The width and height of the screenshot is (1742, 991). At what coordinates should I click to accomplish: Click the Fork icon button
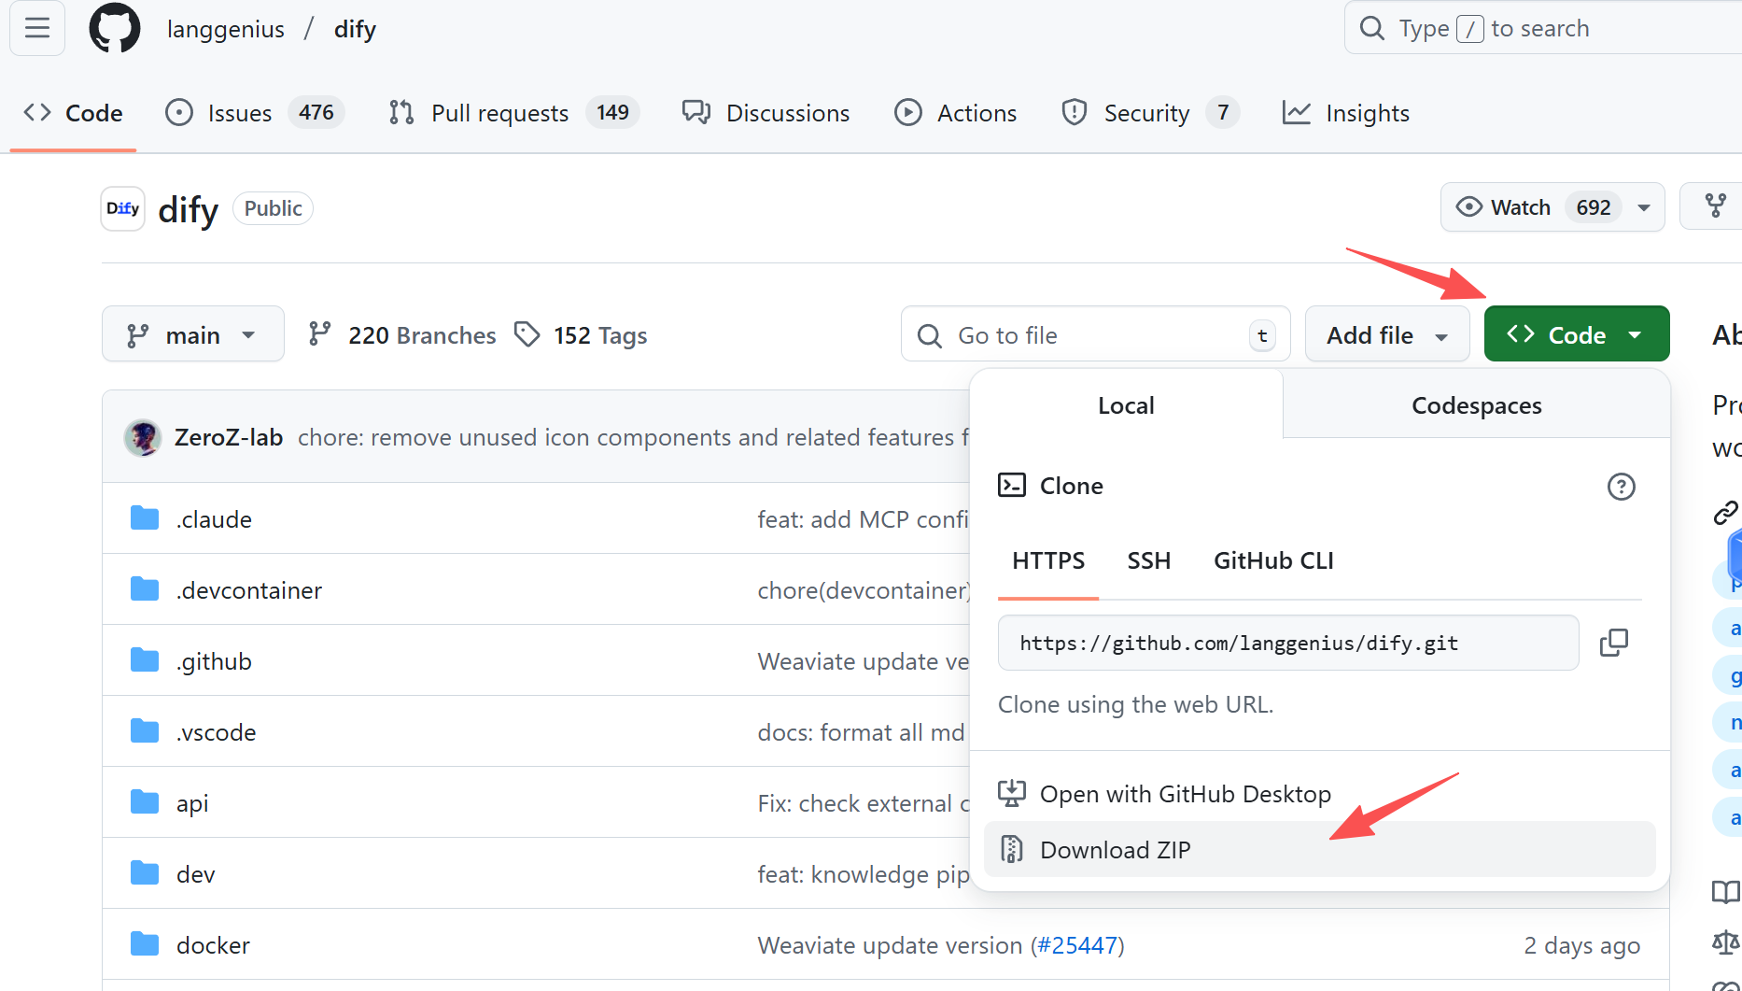point(1716,206)
